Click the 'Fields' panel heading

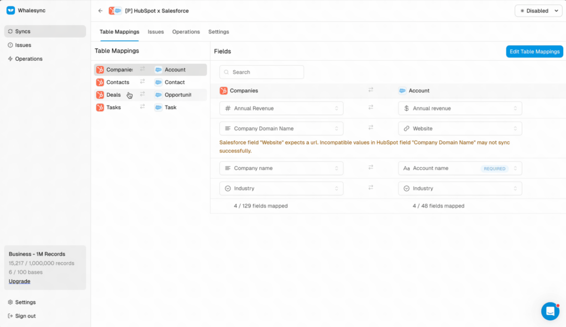222,51
